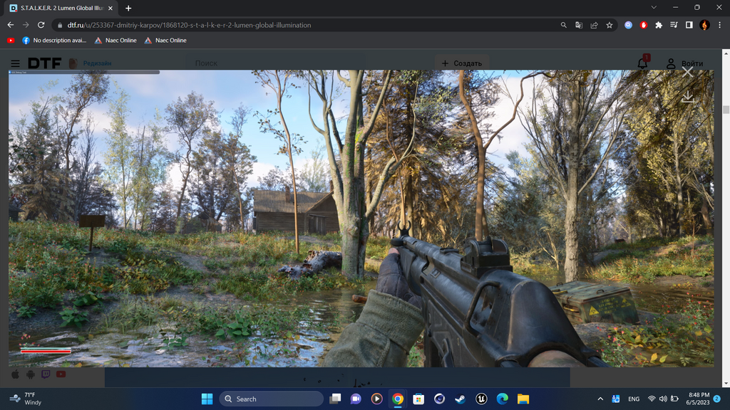Viewport: 730px width, 410px height.
Task: Click the taskbar Search box
Action: (x=272, y=399)
